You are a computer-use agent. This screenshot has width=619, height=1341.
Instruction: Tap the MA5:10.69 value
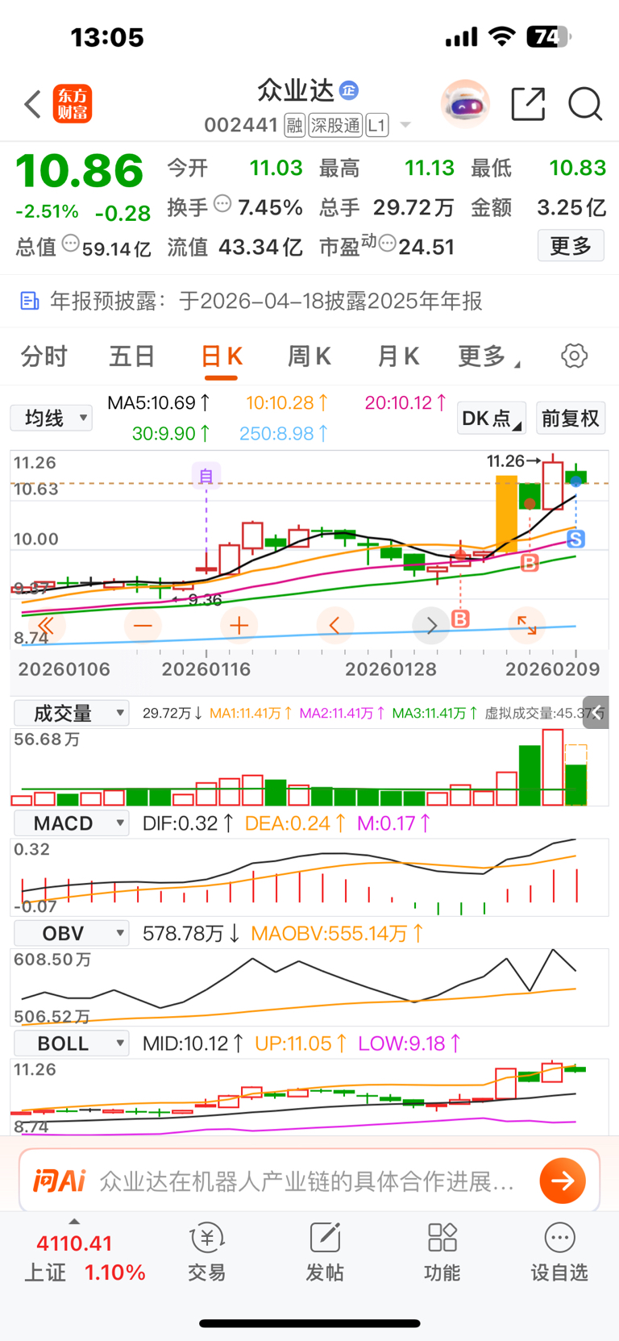[159, 402]
